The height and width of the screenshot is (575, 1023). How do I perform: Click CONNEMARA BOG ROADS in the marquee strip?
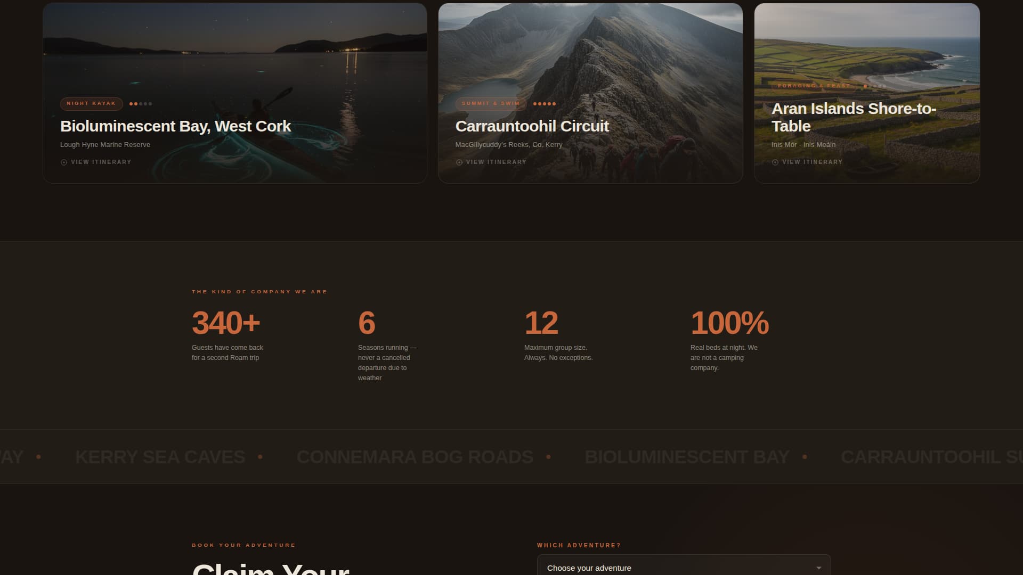coord(415,457)
